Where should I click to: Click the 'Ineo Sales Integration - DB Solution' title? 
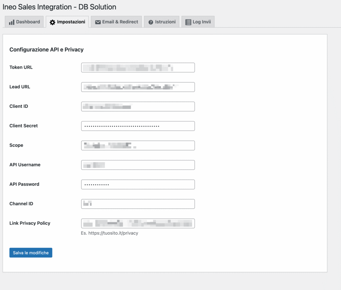click(x=59, y=7)
